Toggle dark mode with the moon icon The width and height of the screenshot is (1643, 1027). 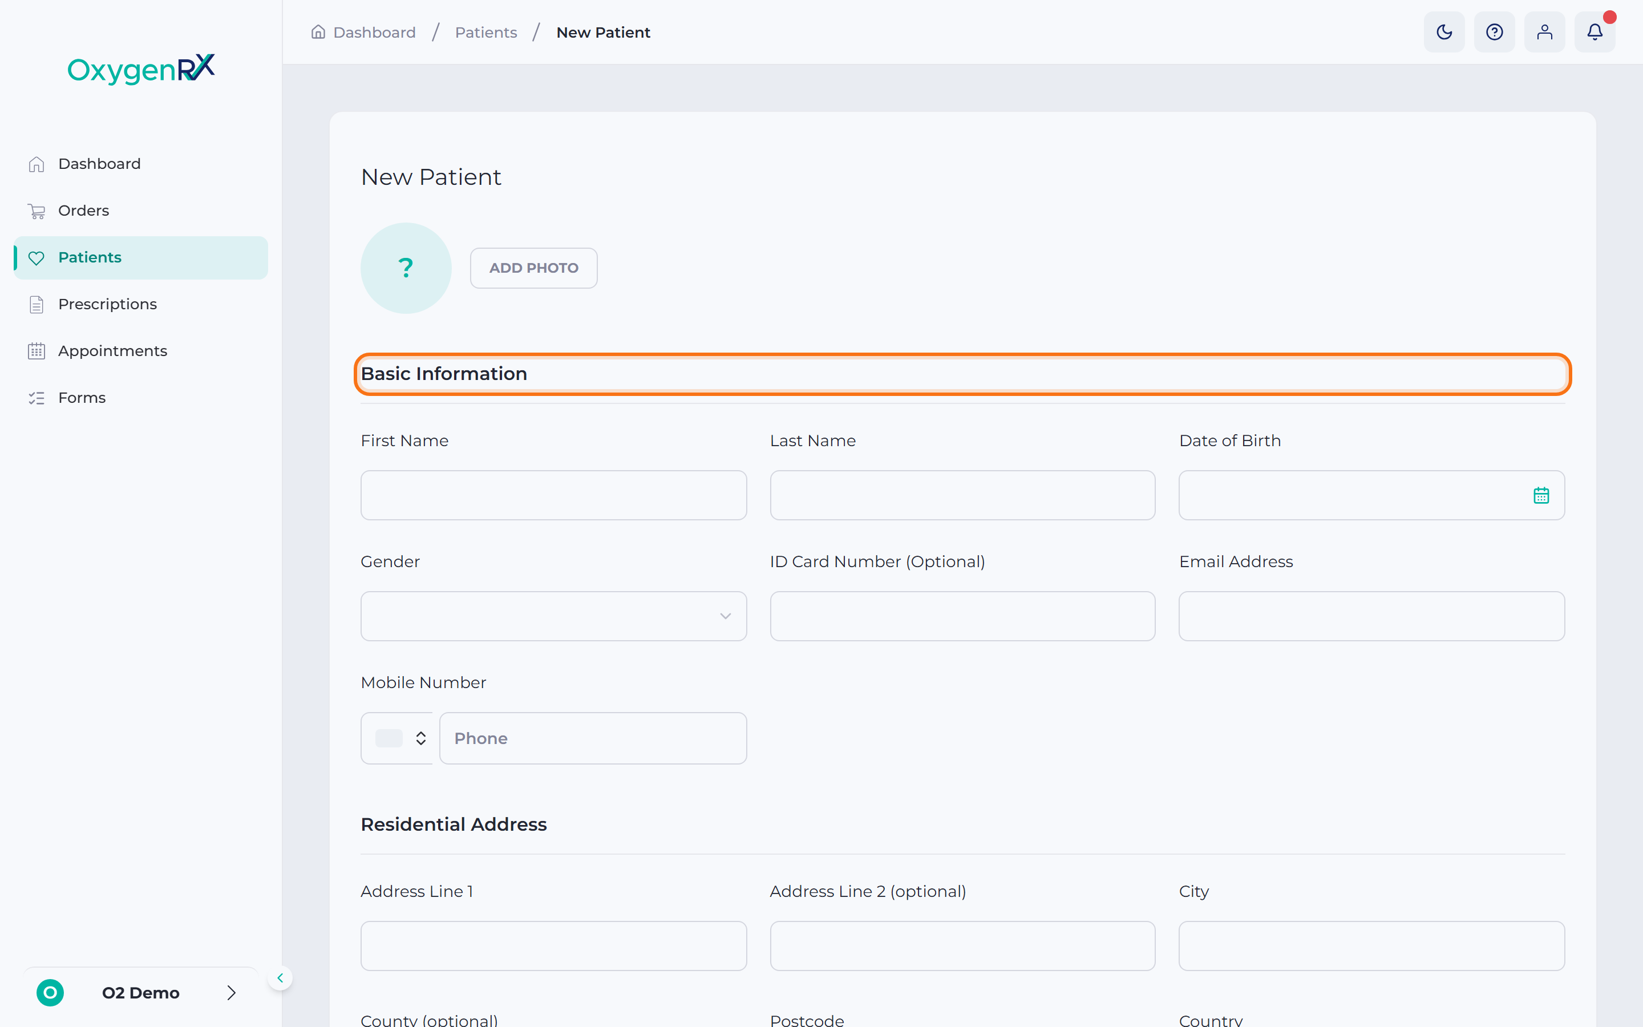1444,32
